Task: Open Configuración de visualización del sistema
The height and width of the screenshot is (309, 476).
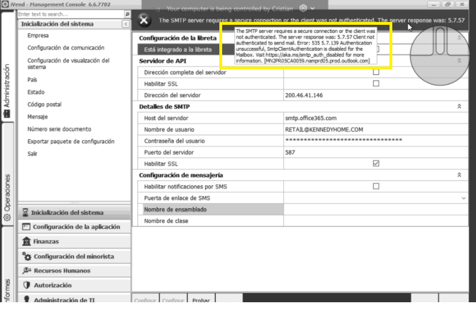Action: tap(68, 64)
